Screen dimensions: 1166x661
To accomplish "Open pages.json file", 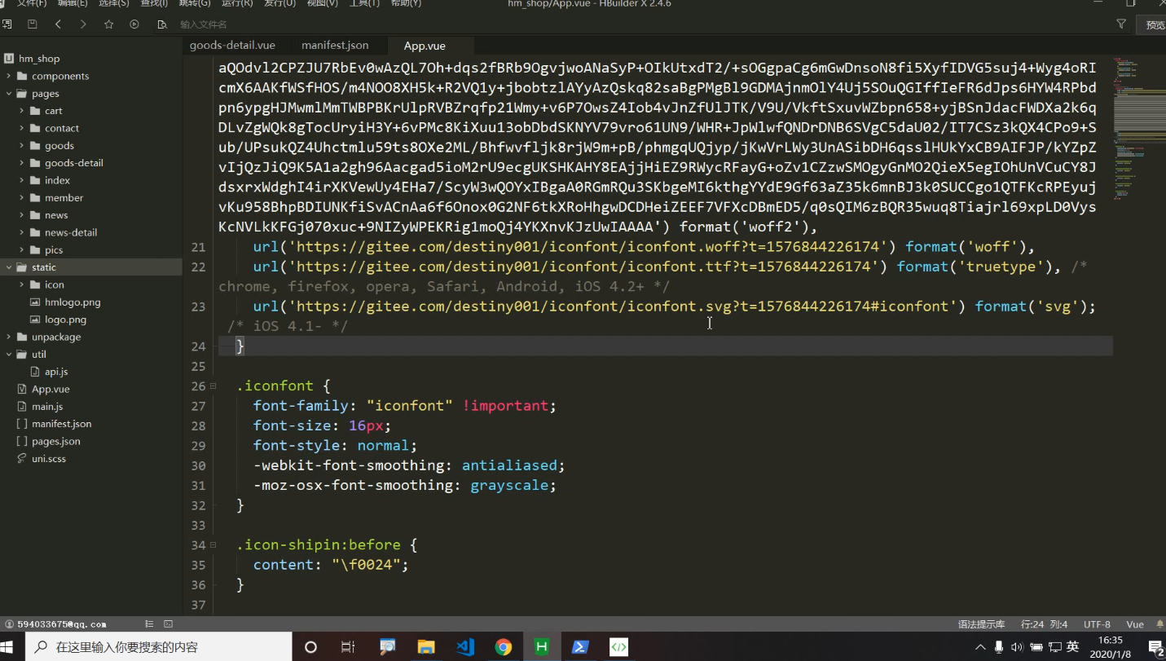I will 55,442.
